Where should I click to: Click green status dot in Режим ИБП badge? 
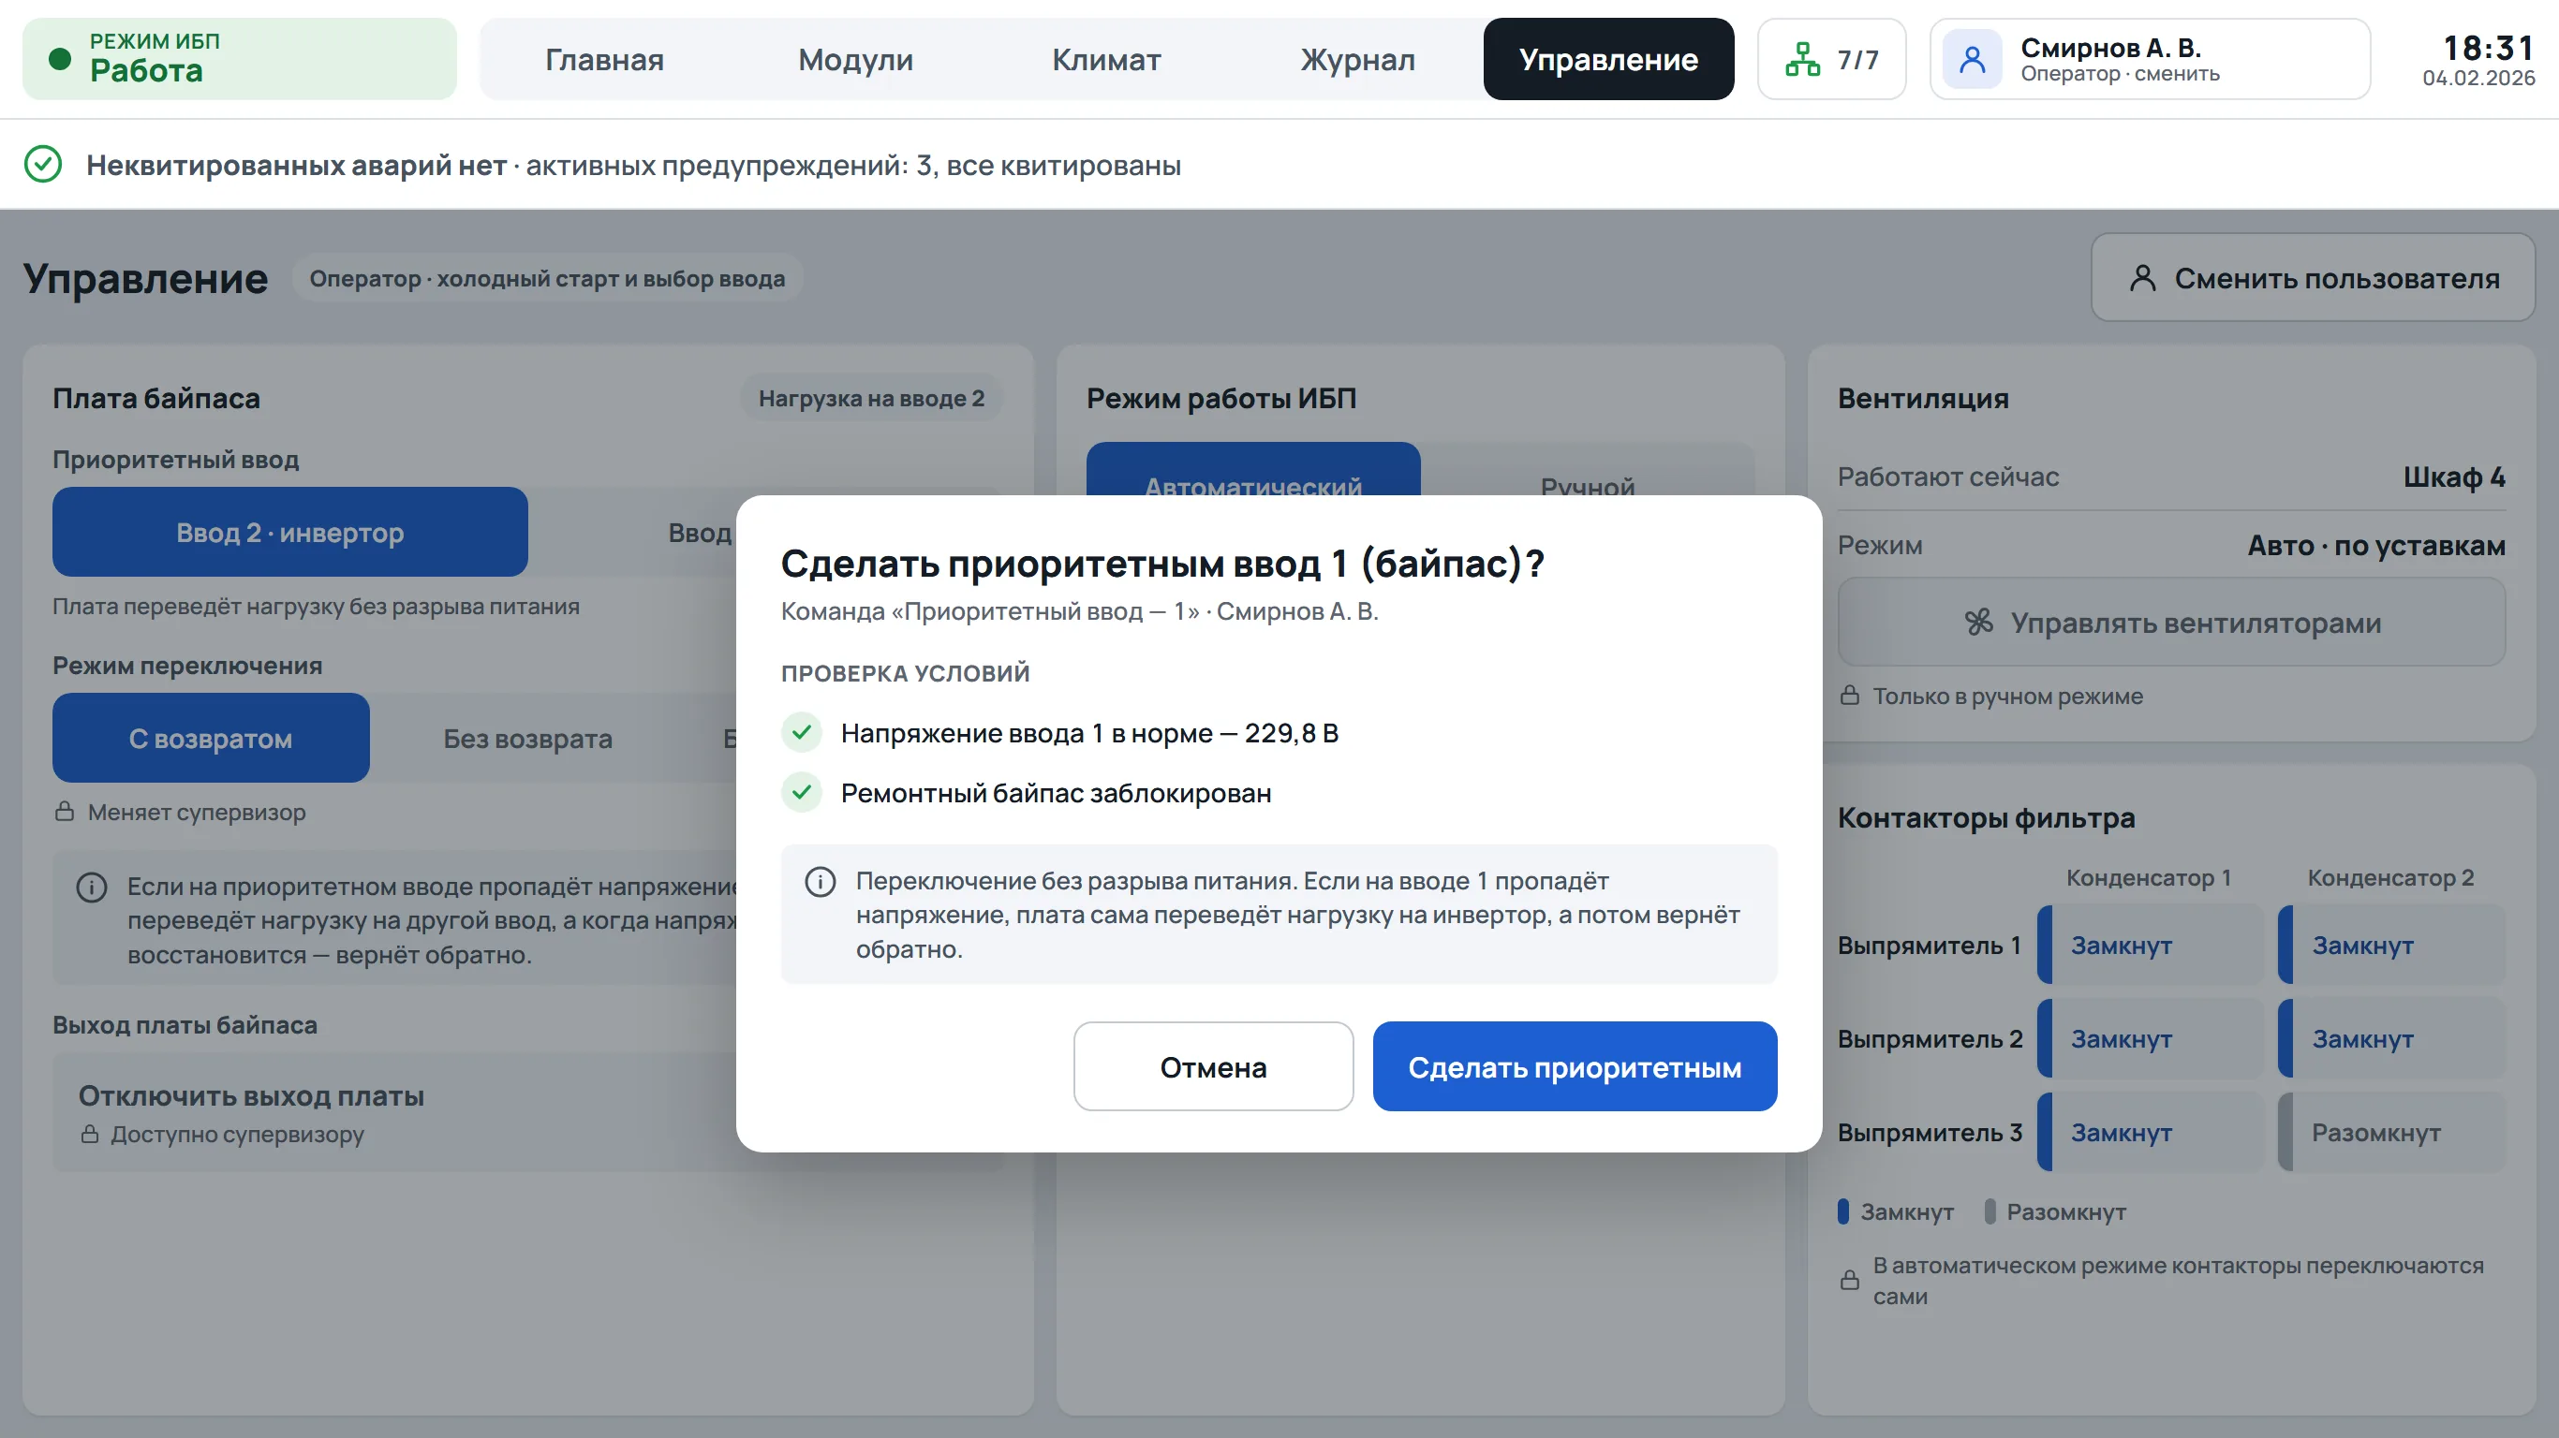pyautogui.click(x=60, y=60)
